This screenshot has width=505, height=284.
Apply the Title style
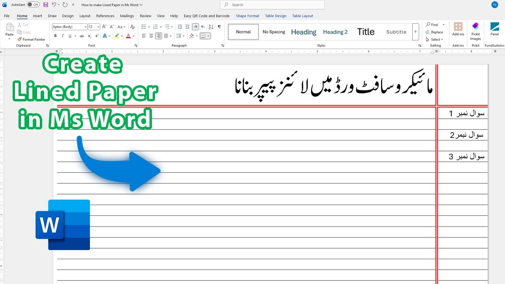(x=366, y=32)
